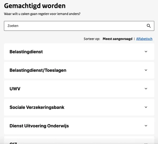The height and width of the screenshot is (144, 158).
Task: Click the partially visible CIZ chevron
Action: 146,142
